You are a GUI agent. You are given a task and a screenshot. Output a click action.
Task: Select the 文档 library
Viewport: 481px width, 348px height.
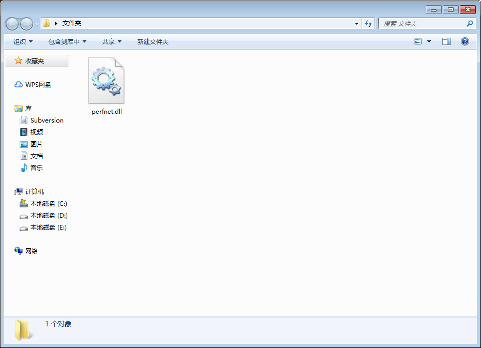(x=40, y=156)
